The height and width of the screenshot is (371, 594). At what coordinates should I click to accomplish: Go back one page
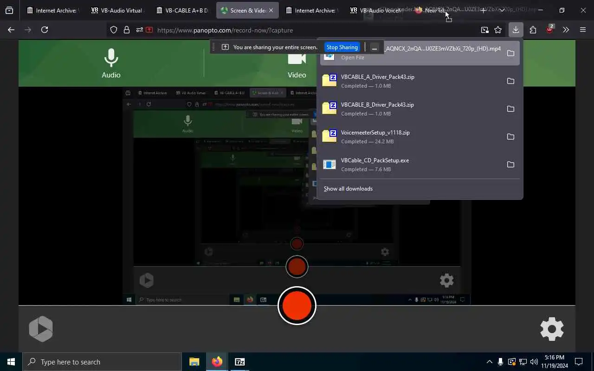tap(11, 30)
